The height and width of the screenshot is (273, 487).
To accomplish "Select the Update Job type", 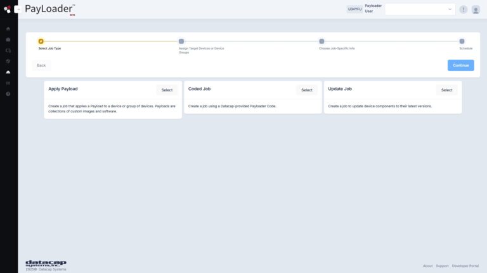I will [x=446, y=90].
